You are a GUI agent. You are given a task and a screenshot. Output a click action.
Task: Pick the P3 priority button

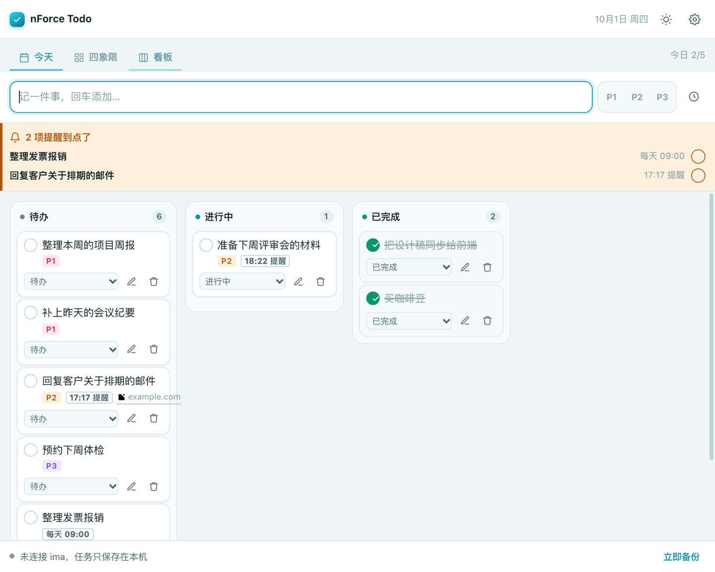(662, 97)
